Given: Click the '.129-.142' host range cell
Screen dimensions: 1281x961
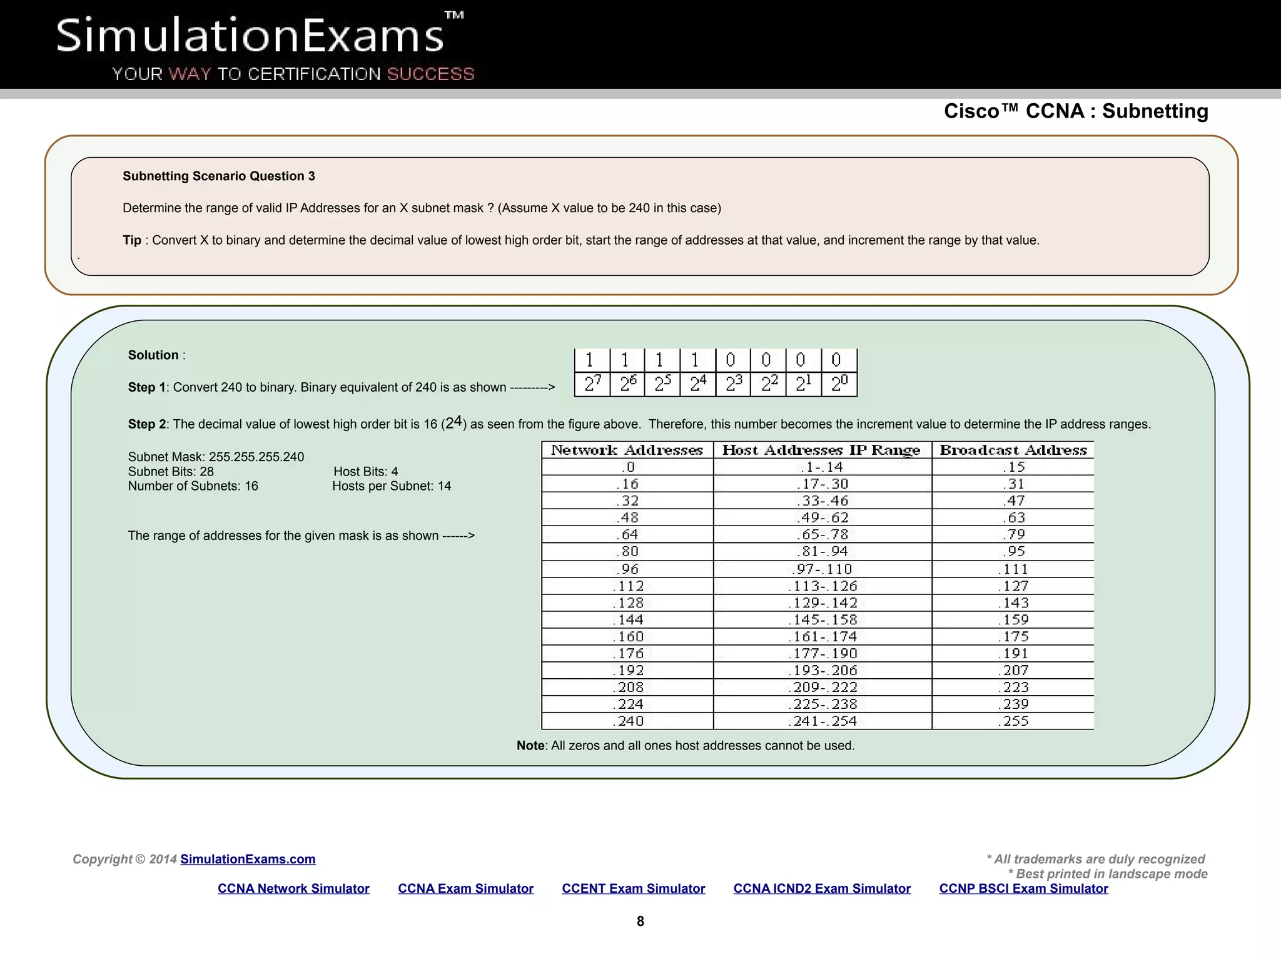Looking at the screenshot, I should (x=822, y=603).
